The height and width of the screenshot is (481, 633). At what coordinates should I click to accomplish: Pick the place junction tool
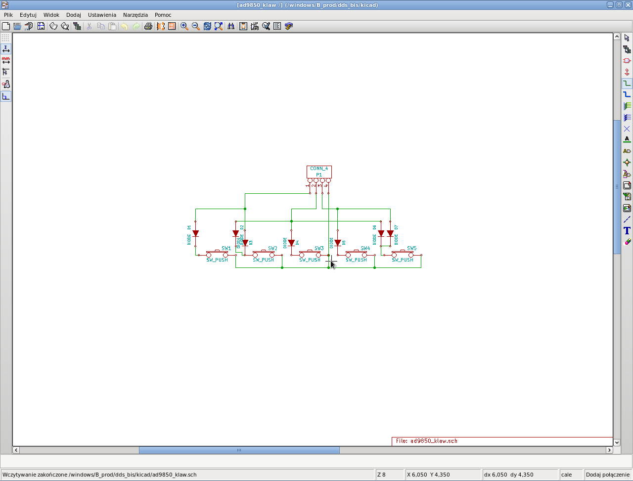click(x=627, y=163)
